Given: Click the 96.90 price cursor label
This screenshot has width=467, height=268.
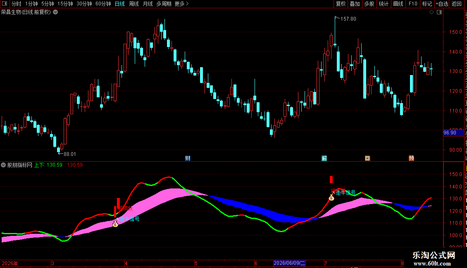Looking at the screenshot, I should (453, 133).
